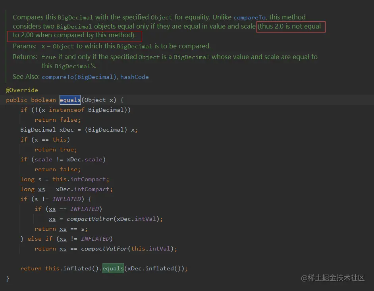The image size is (374, 291).
Task: Click compactValFor in the 'xs =' assignment
Action: (x=90, y=219)
